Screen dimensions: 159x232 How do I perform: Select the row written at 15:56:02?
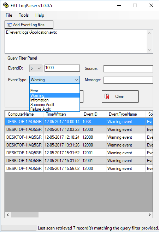[79, 169]
